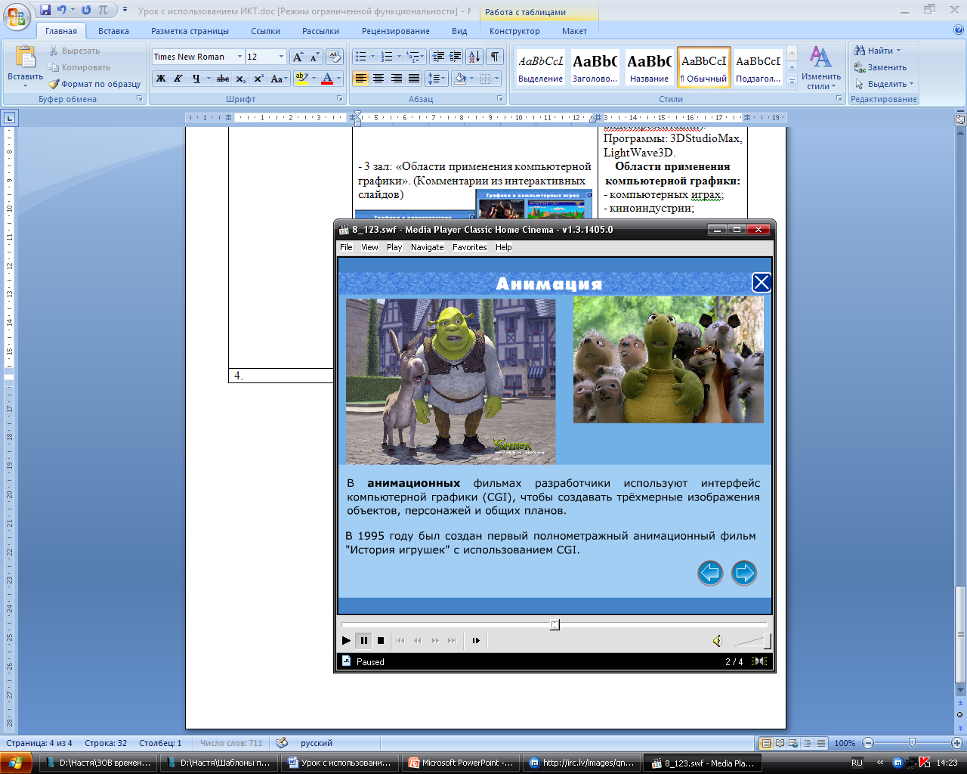The image size is (967, 774).
Task: Open the Play menu in Media Player Classic
Action: click(394, 247)
